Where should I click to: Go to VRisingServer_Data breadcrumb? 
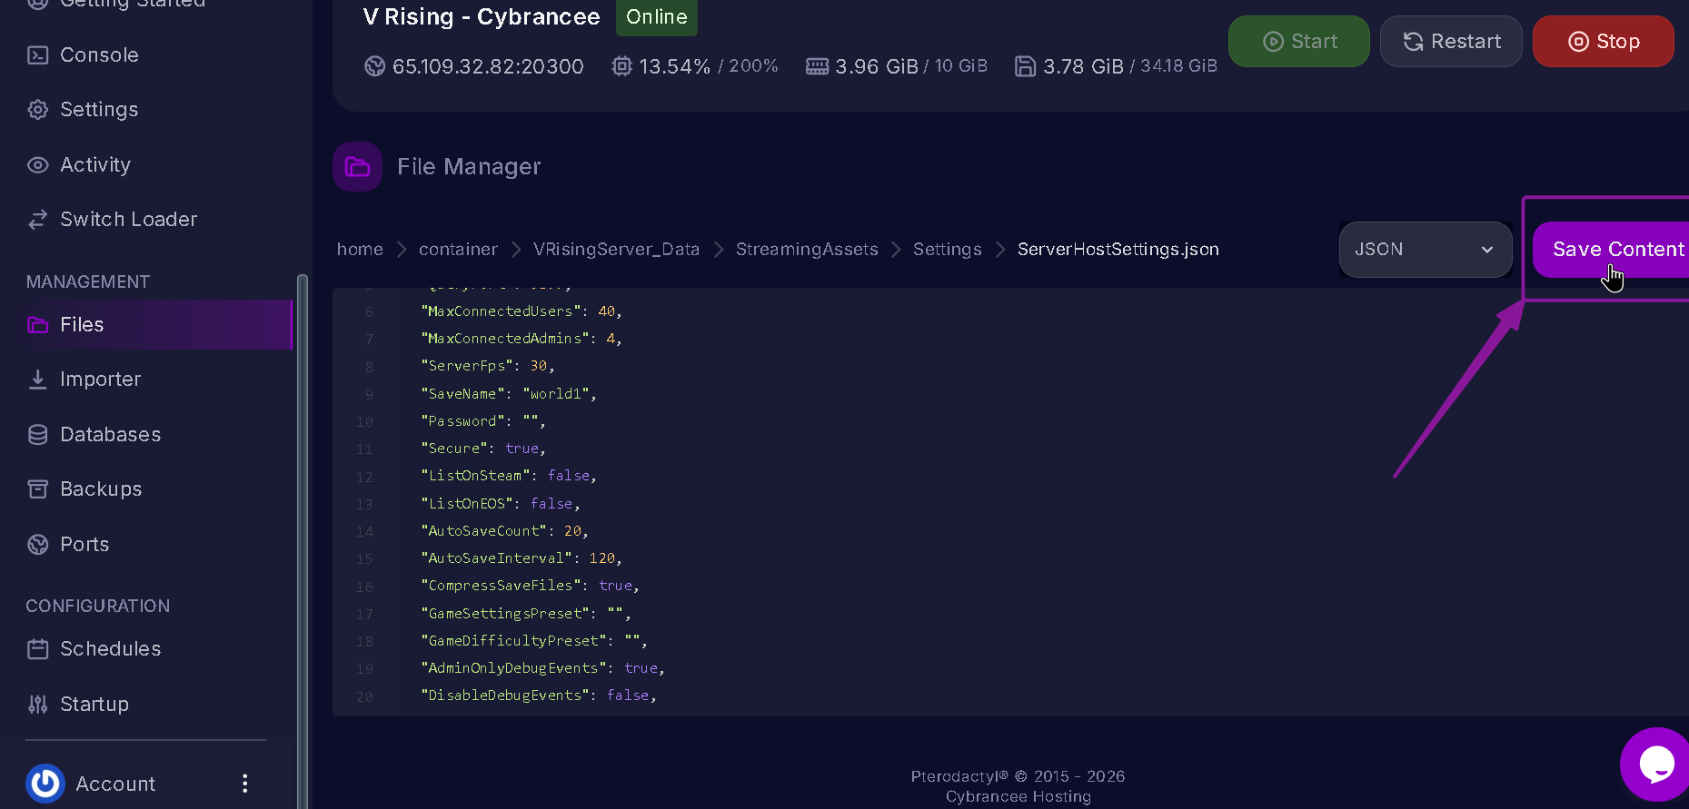coord(616,250)
